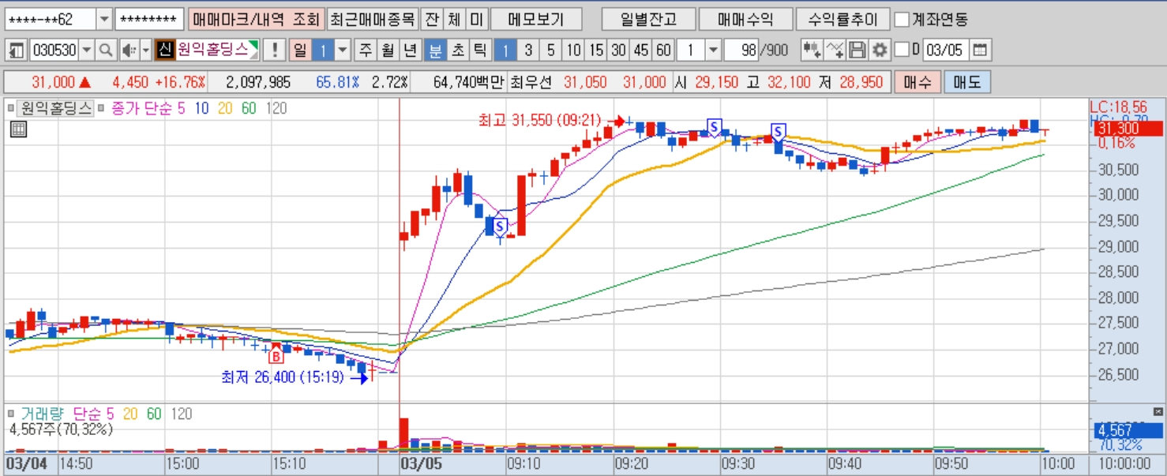Click the exclamation mark stock info icon
This screenshot has height=476, width=1167.
274,51
